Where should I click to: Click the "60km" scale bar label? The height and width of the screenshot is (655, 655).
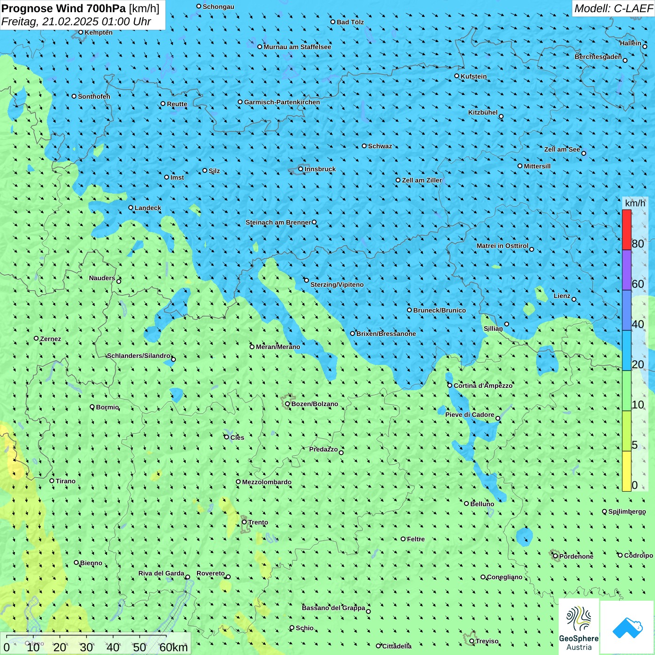(x=174, y=648)
